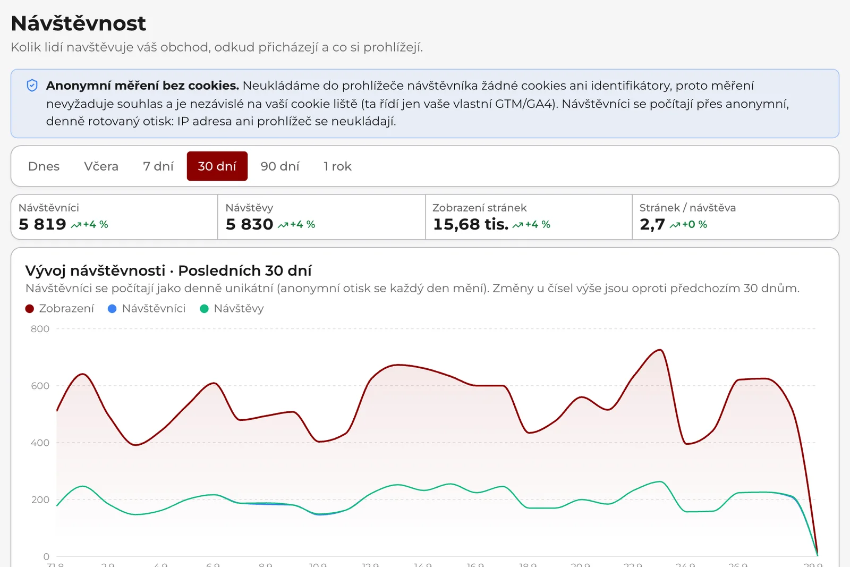850x567 pixels.
Task: Switch to the Včera period tab
Action: (101, 166)
